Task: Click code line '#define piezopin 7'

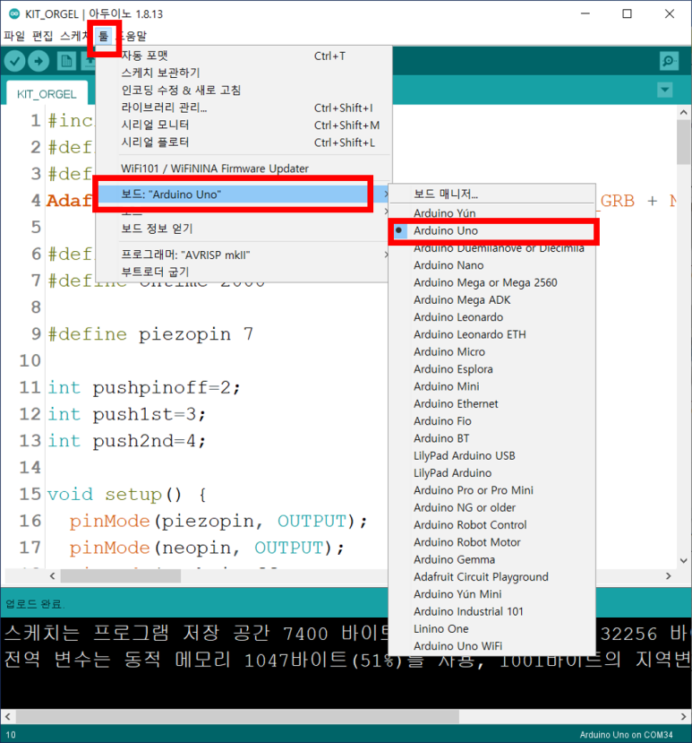Action: click(150, 334)
